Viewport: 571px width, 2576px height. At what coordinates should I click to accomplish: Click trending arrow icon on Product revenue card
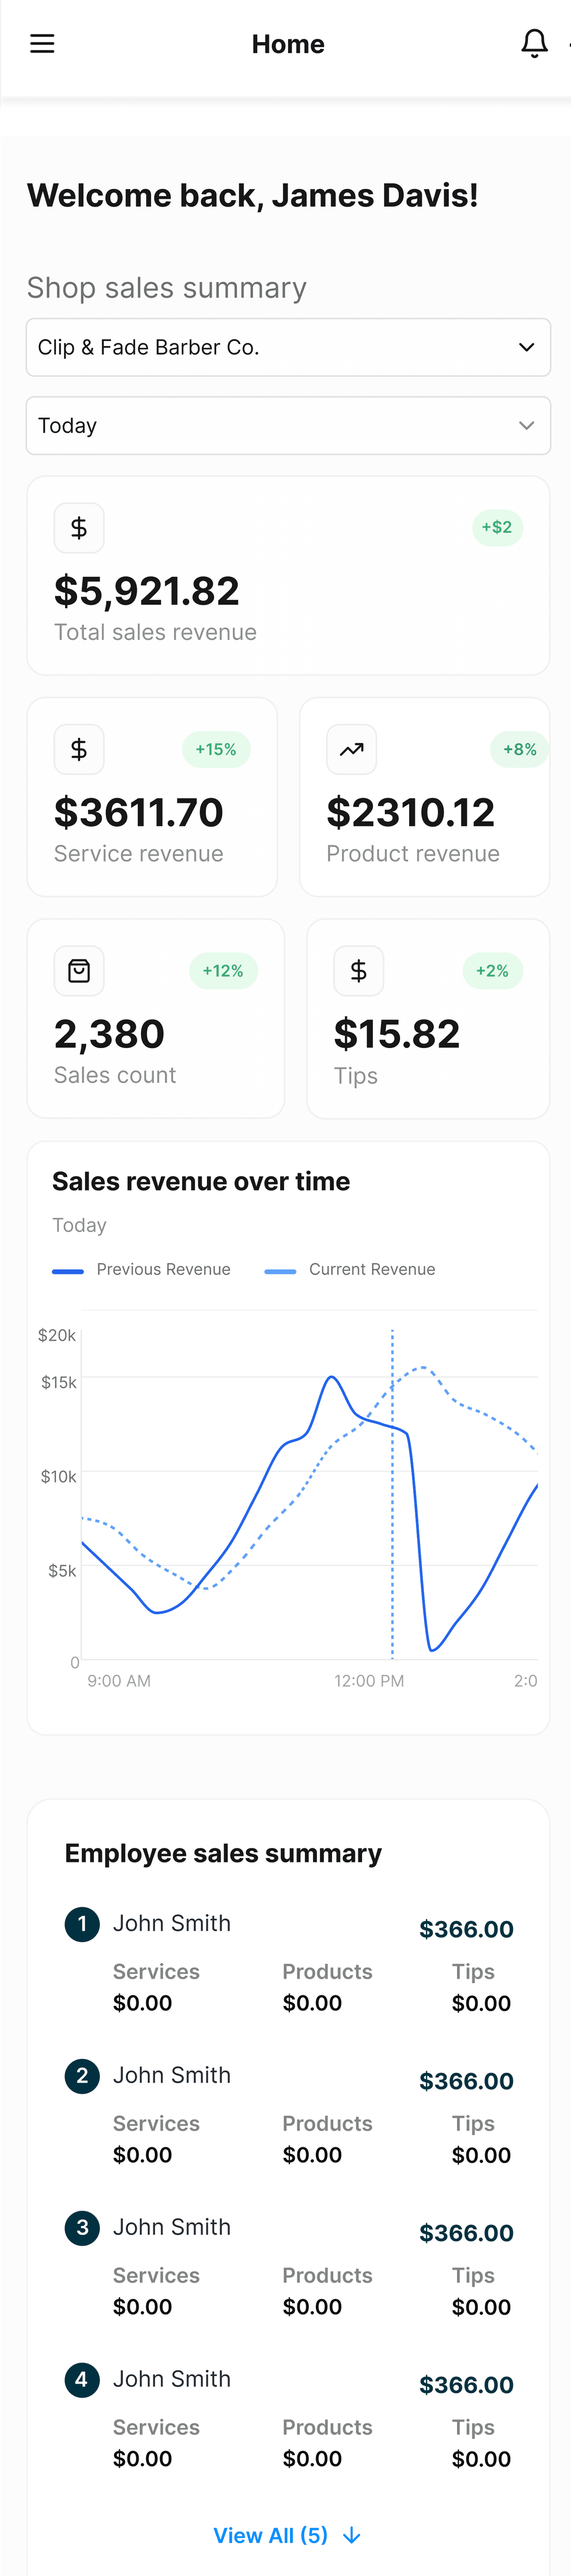pos(352,749)
